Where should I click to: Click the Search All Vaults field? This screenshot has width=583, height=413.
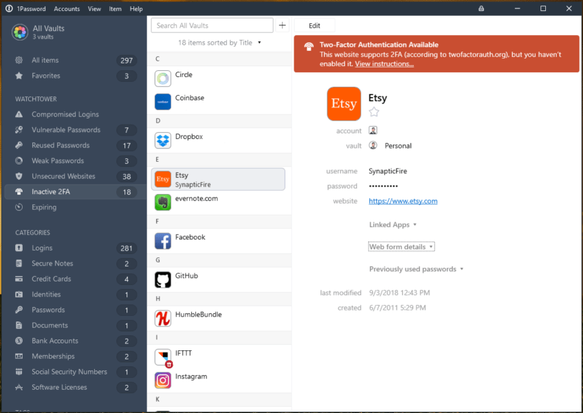(x=212, y=25)
